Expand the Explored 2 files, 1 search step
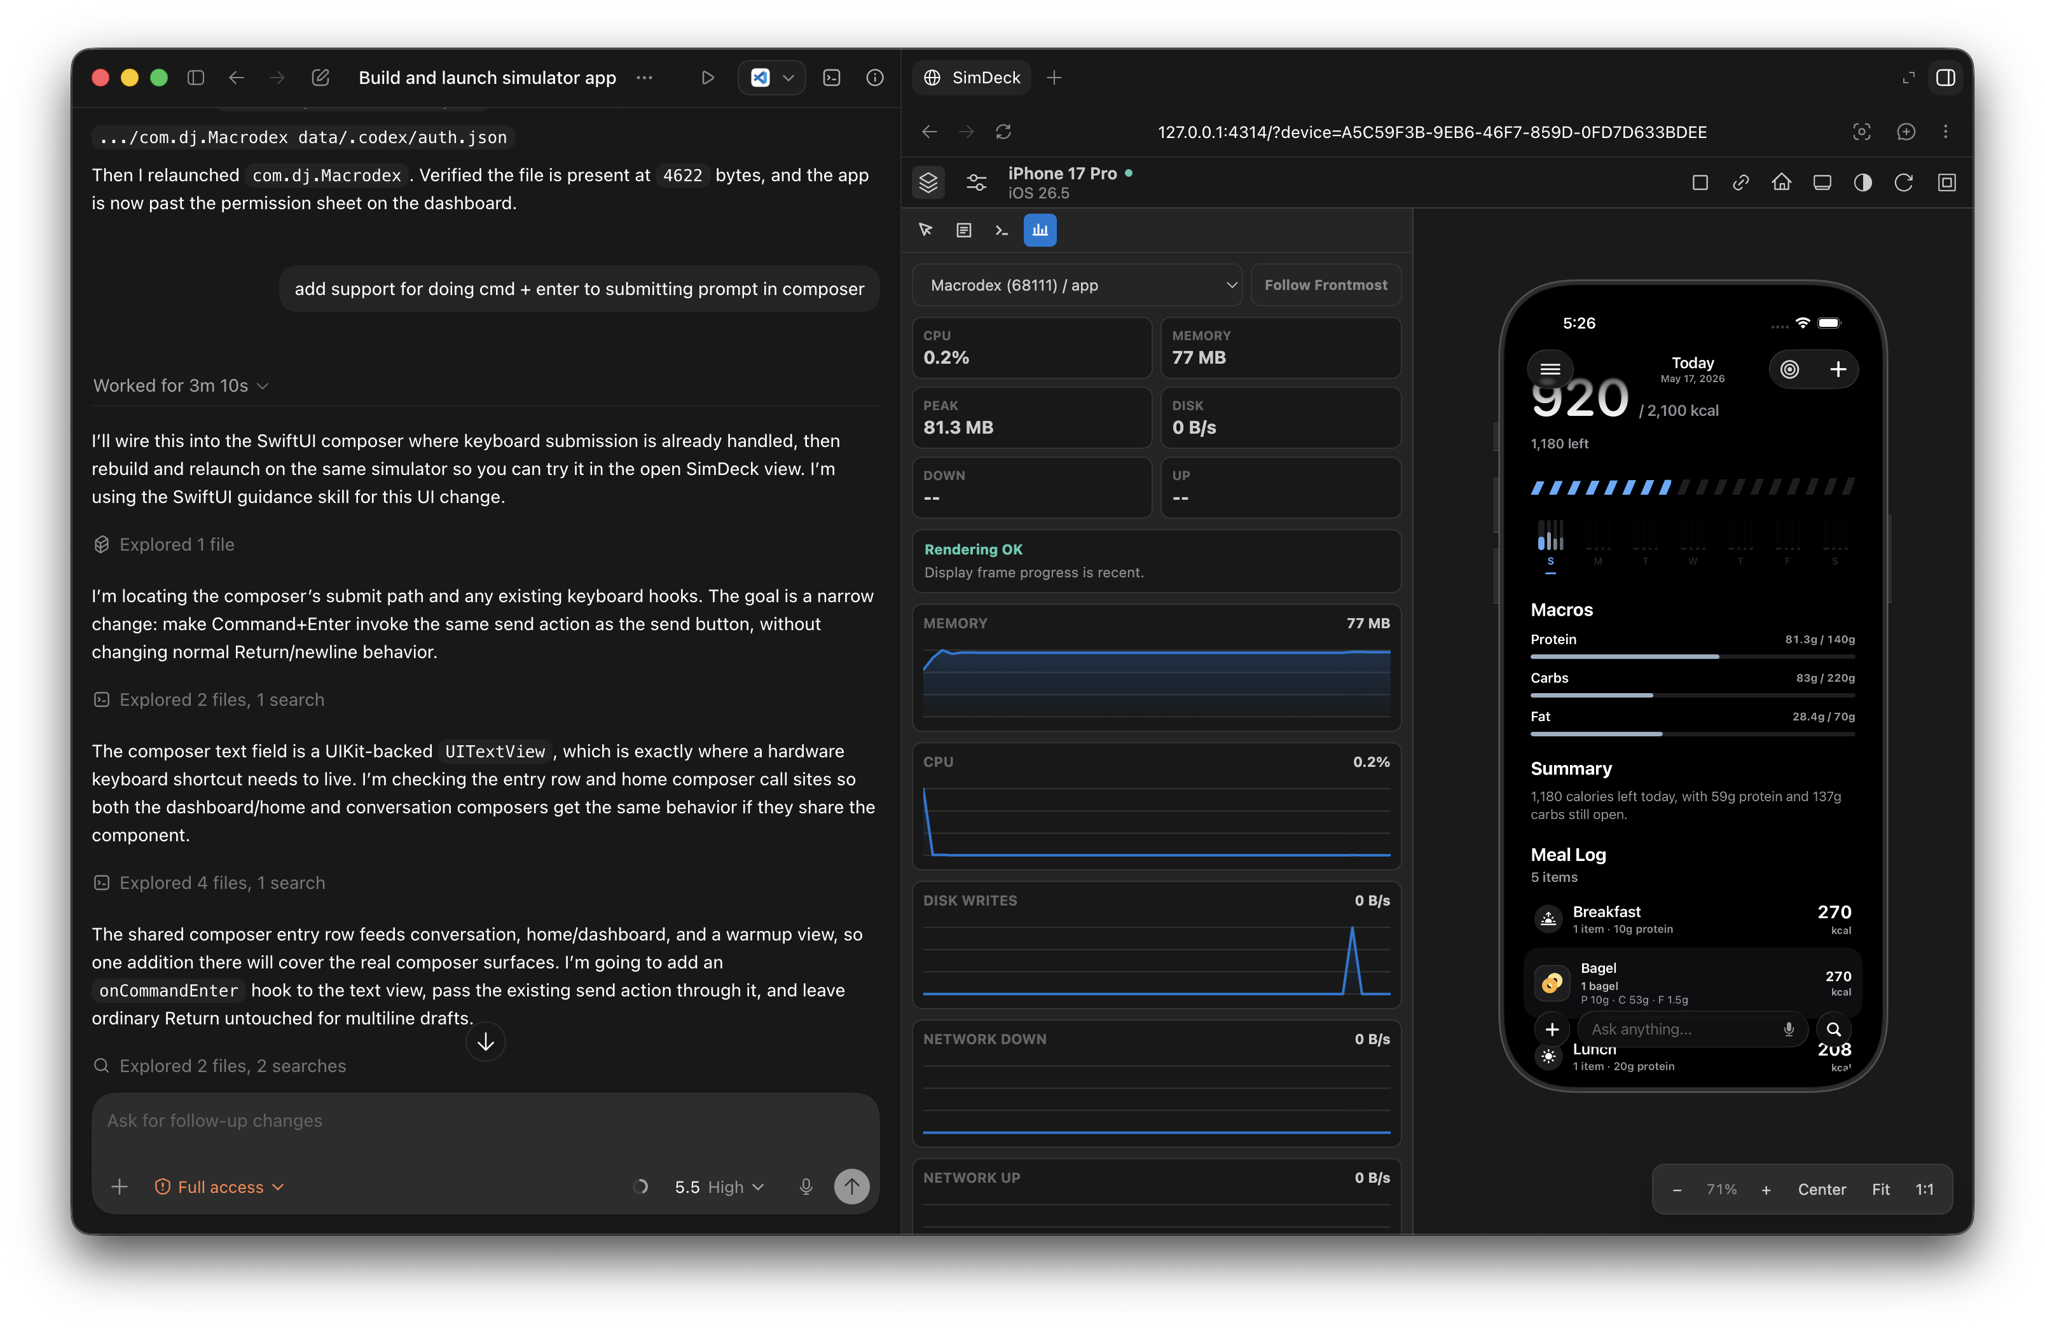The image size is (2045, 1329). (x=209, y=700)
